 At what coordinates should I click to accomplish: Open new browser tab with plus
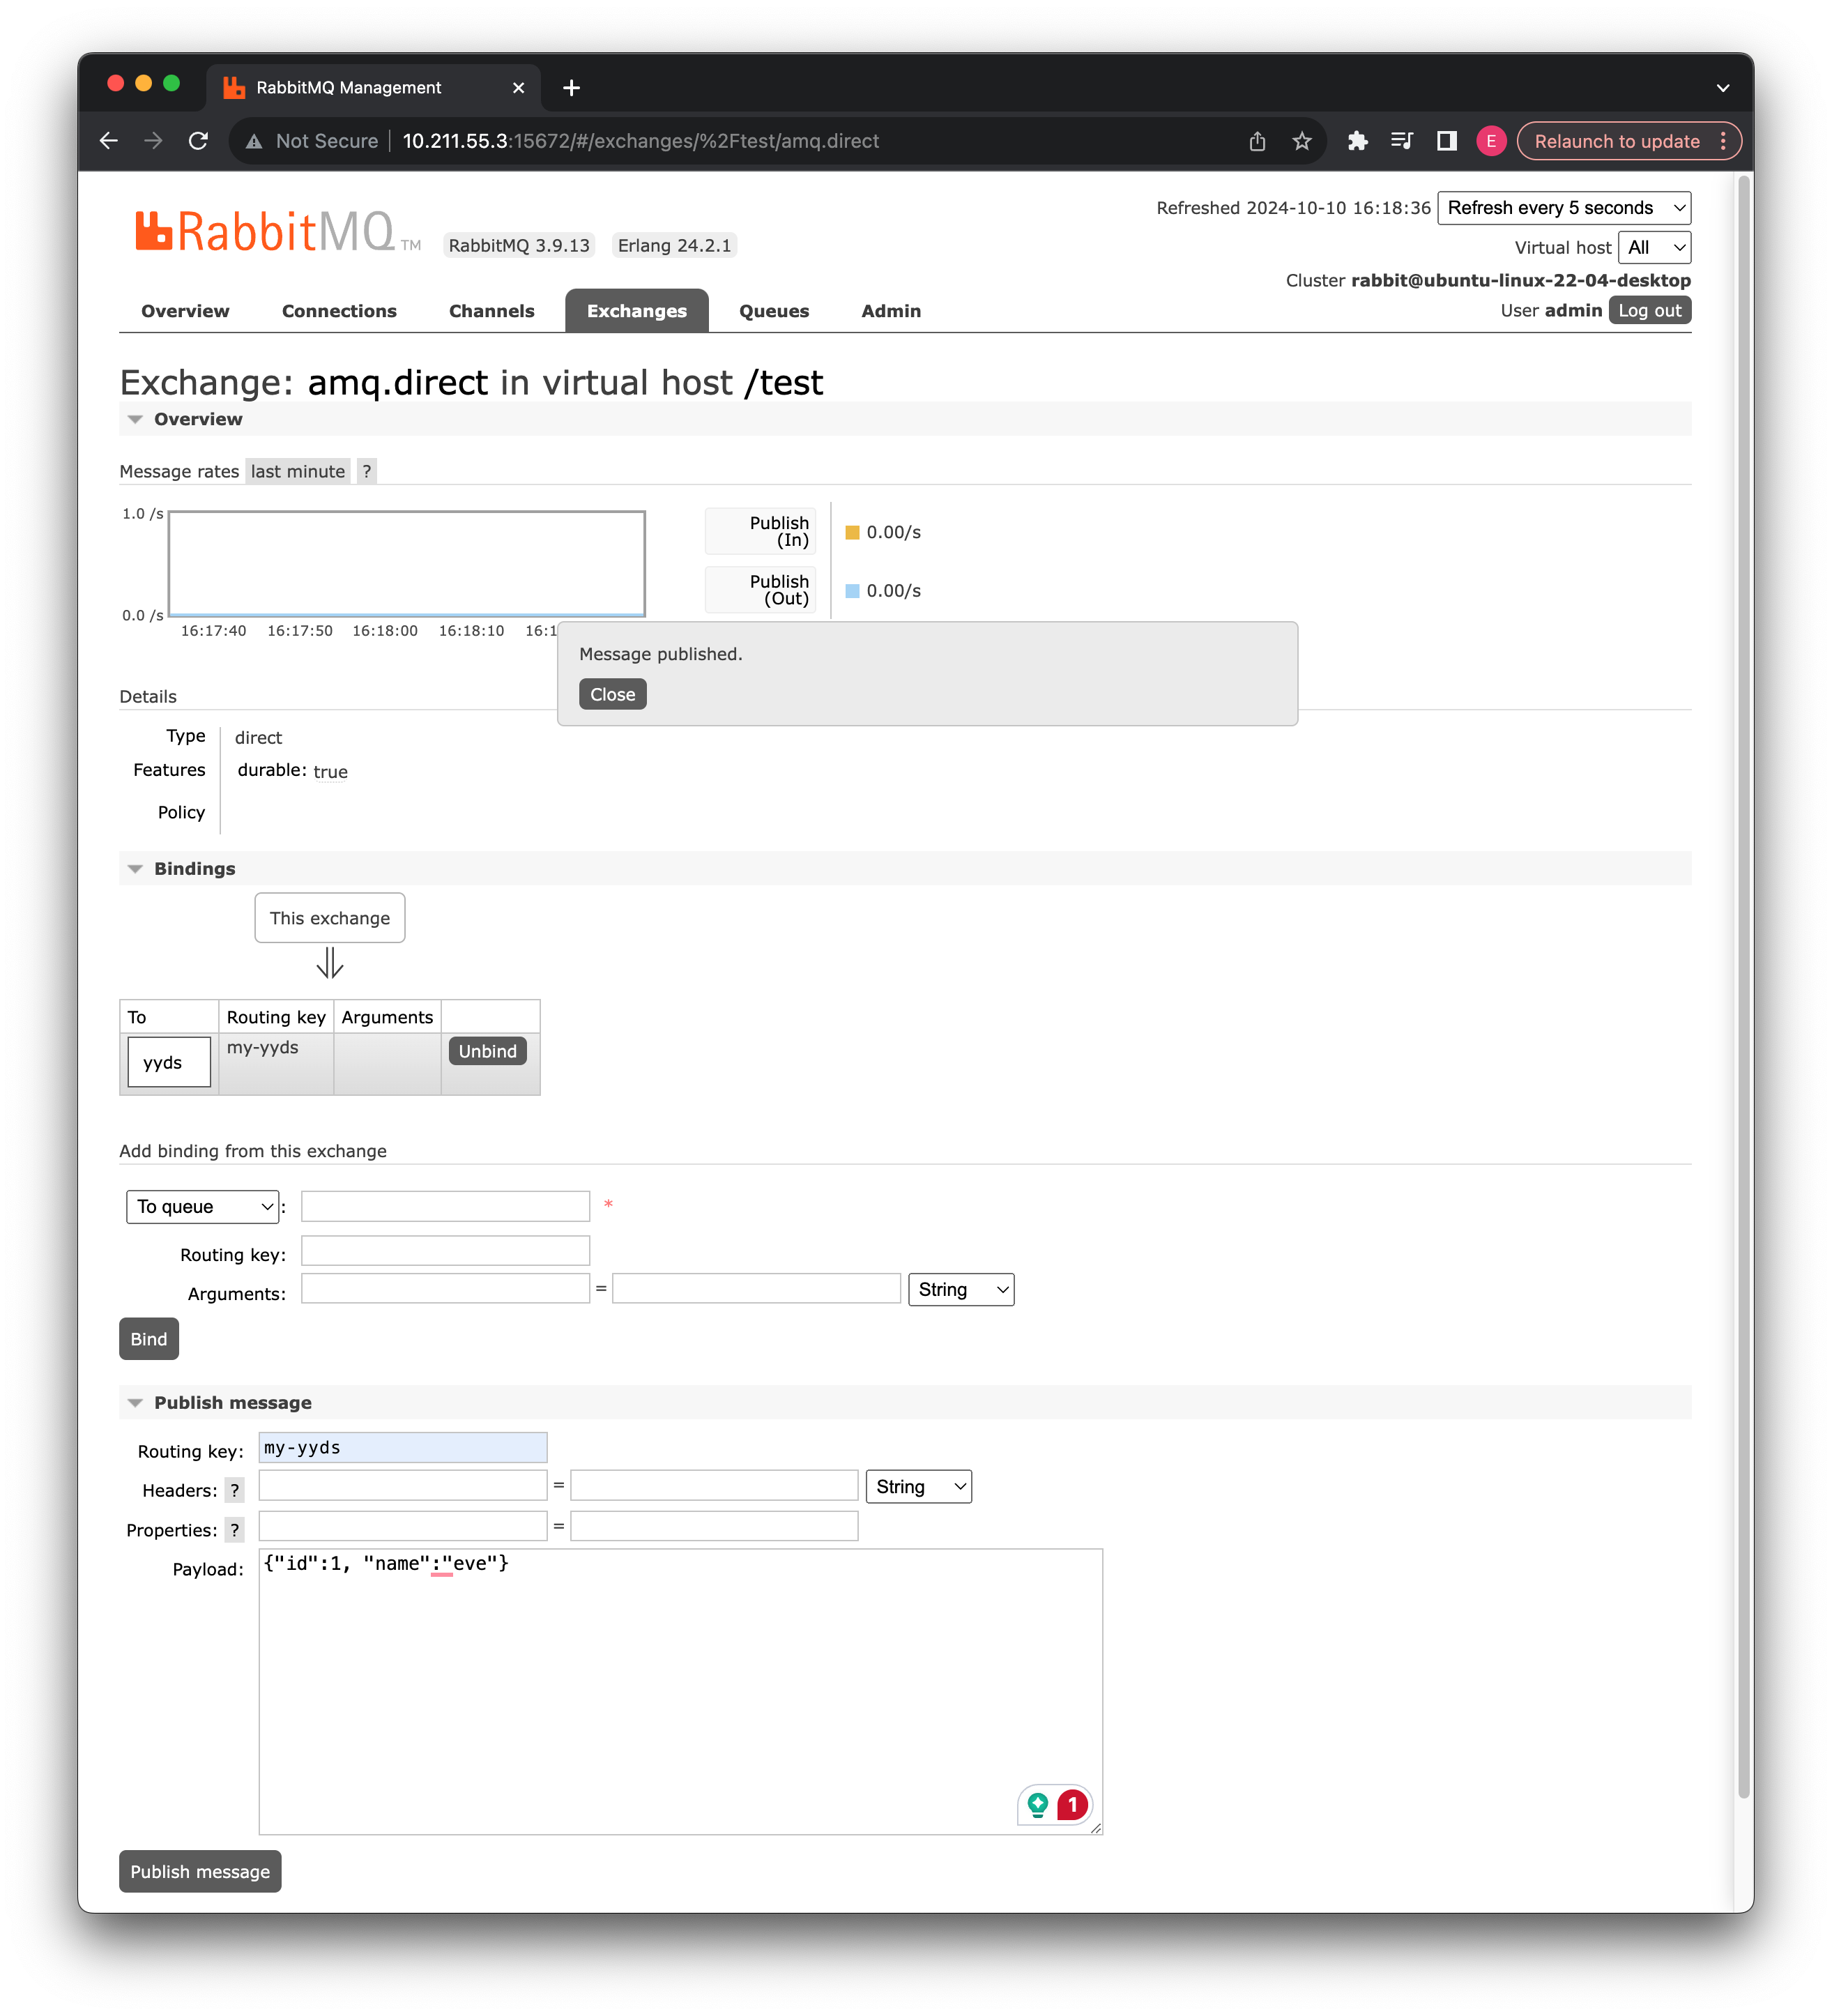[x=571, y=88]
